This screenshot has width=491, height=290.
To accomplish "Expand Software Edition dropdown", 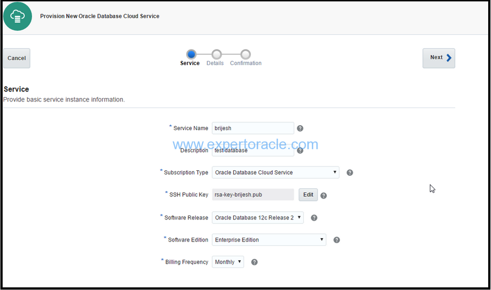I will (x=269, y=240).
